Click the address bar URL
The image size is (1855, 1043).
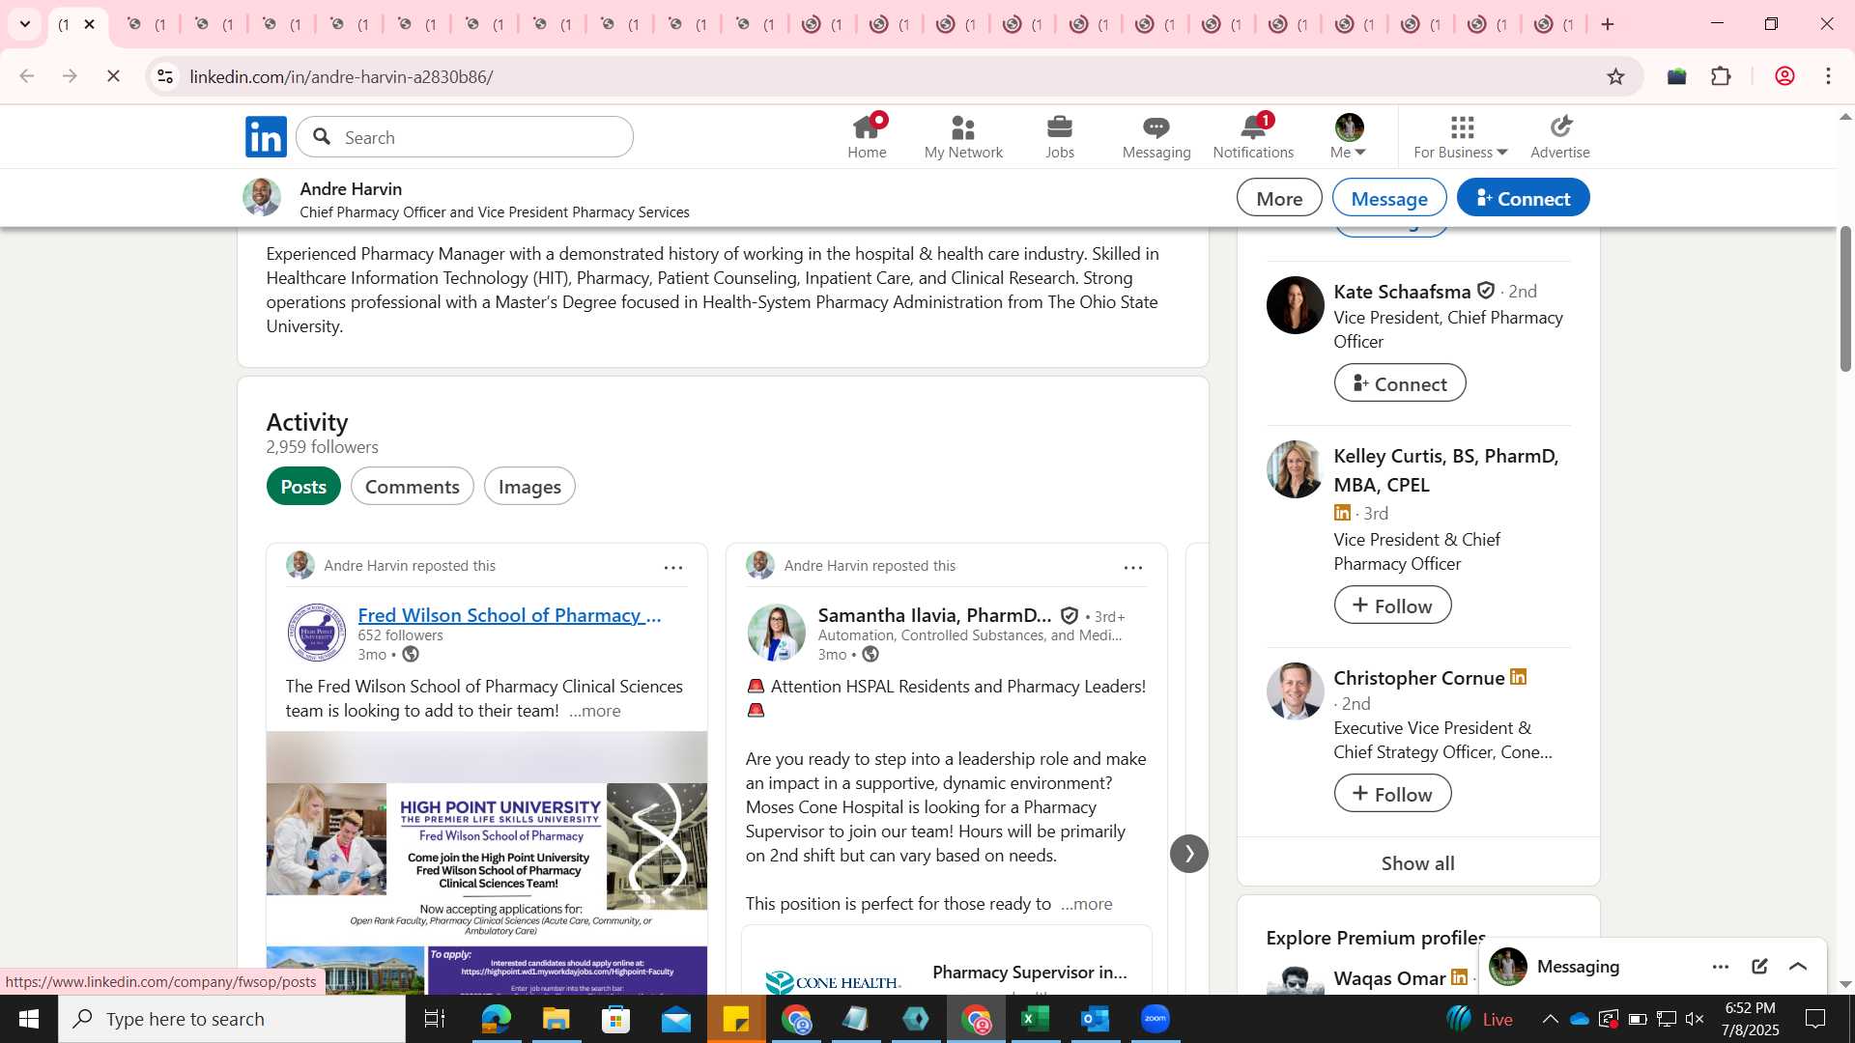pyautogui.click(x=342, y=76)
